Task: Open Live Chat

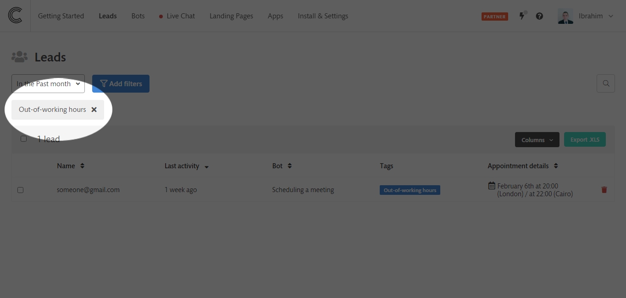Action: click(177, 16)
